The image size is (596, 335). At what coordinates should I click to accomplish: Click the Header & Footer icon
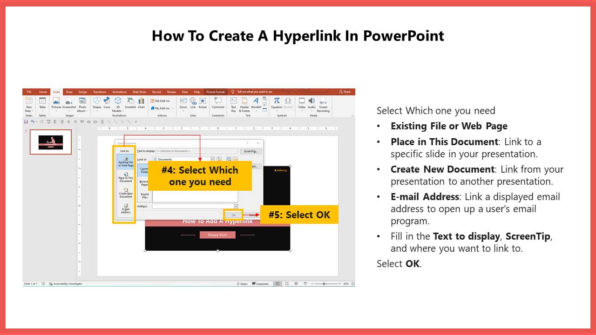coord(244,101)
